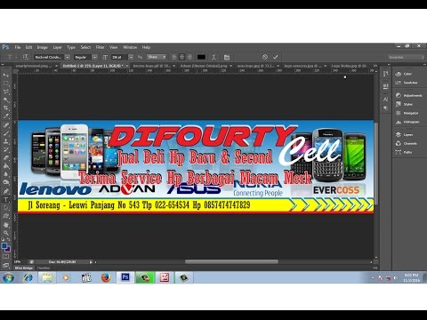Open the Image menu
This screenshot has width=427, height=320.
coord(42,47)
